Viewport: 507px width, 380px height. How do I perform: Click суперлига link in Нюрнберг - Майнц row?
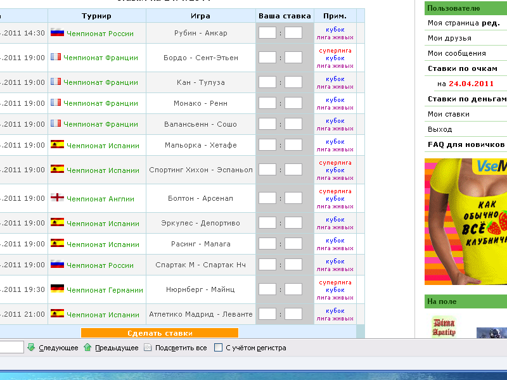[335, 282]
